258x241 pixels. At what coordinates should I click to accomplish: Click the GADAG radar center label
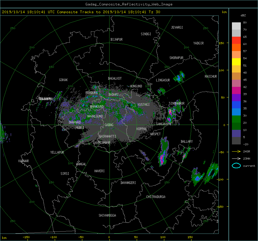[109, 125]
